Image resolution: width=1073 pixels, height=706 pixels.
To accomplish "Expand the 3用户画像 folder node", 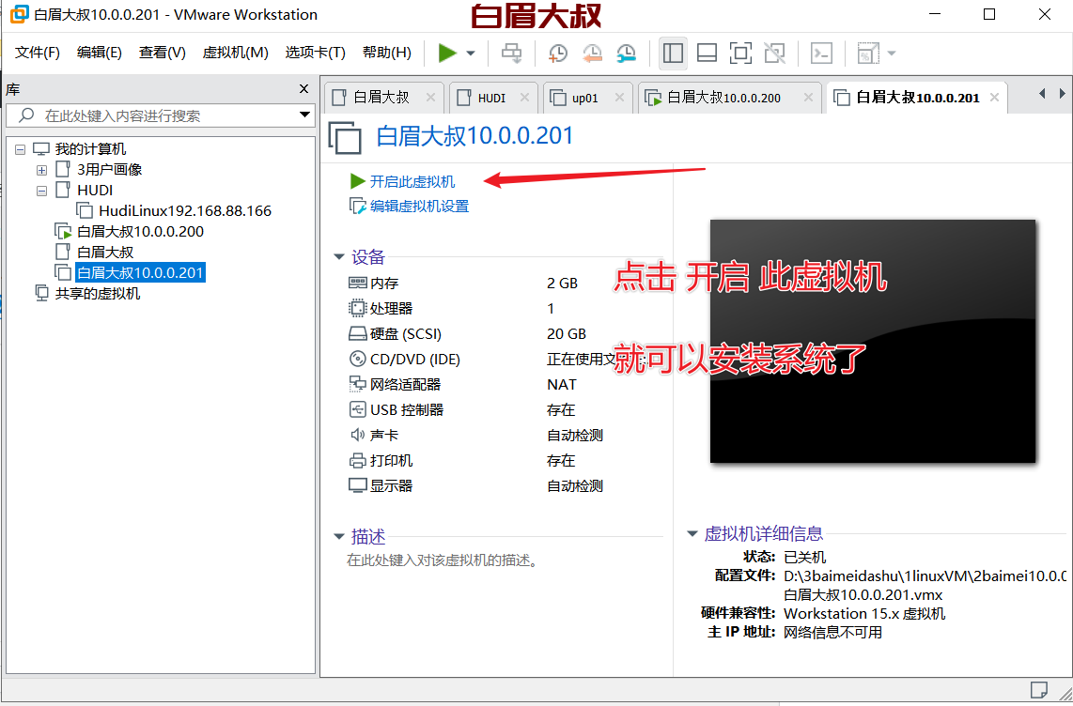I will [x=41, y=170].
